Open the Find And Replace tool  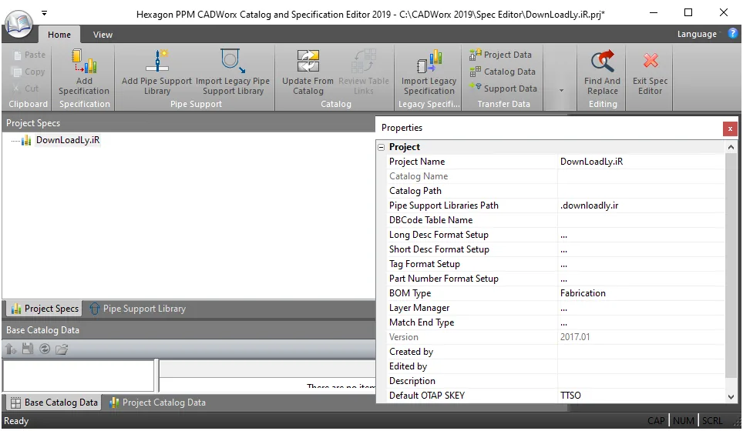coord(602,72)
